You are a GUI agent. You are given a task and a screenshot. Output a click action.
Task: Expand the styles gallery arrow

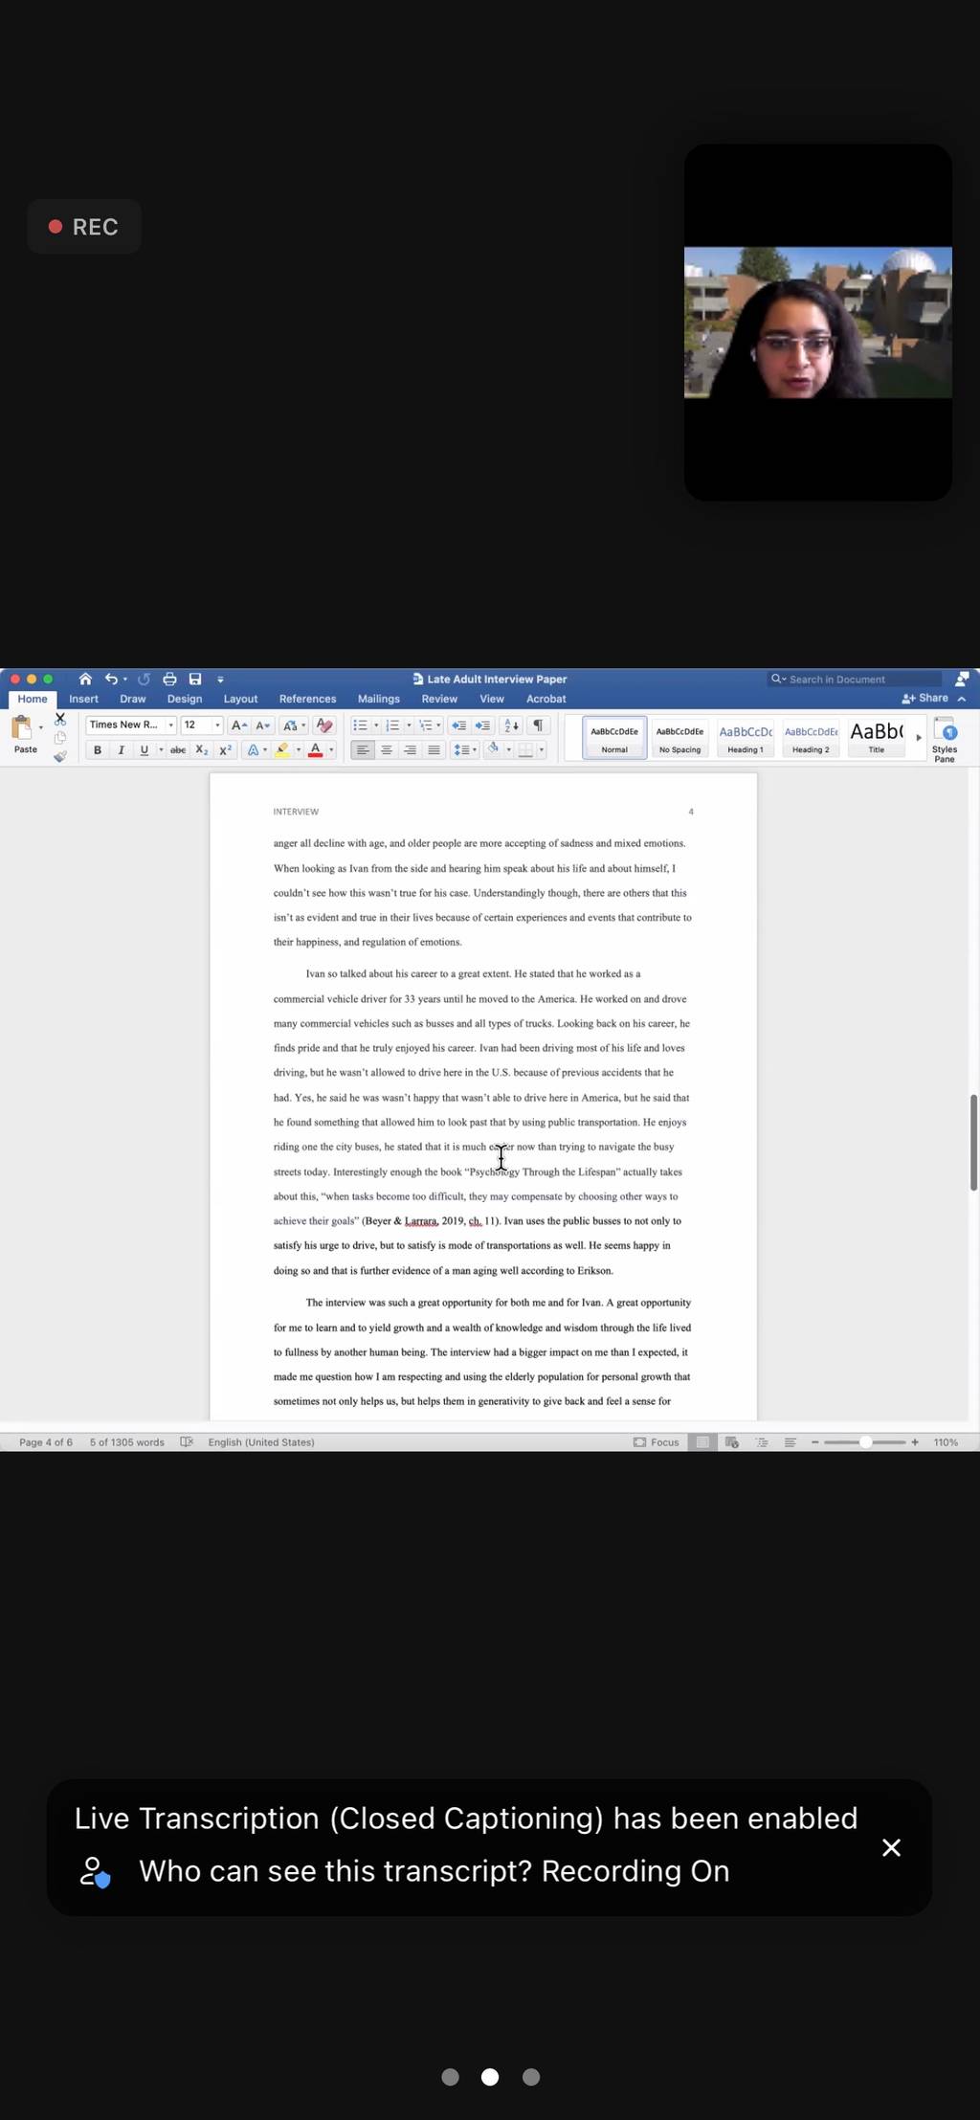click(919, 738)
